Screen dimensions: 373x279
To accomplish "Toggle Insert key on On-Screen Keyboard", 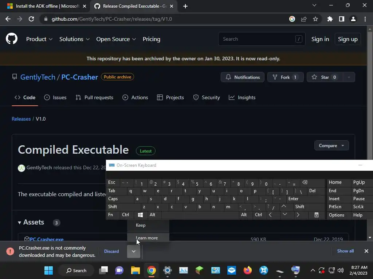I will (x=339, y=199).
